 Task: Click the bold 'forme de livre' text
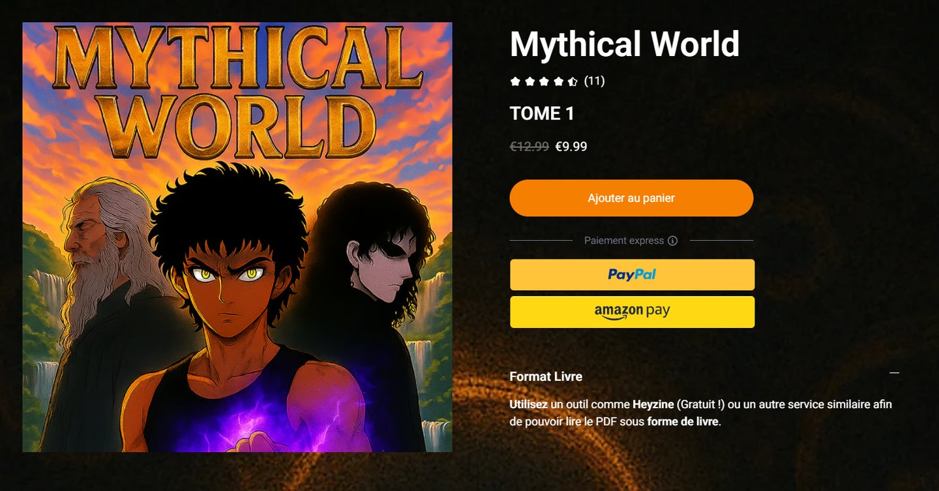click(x=683, y=421)
